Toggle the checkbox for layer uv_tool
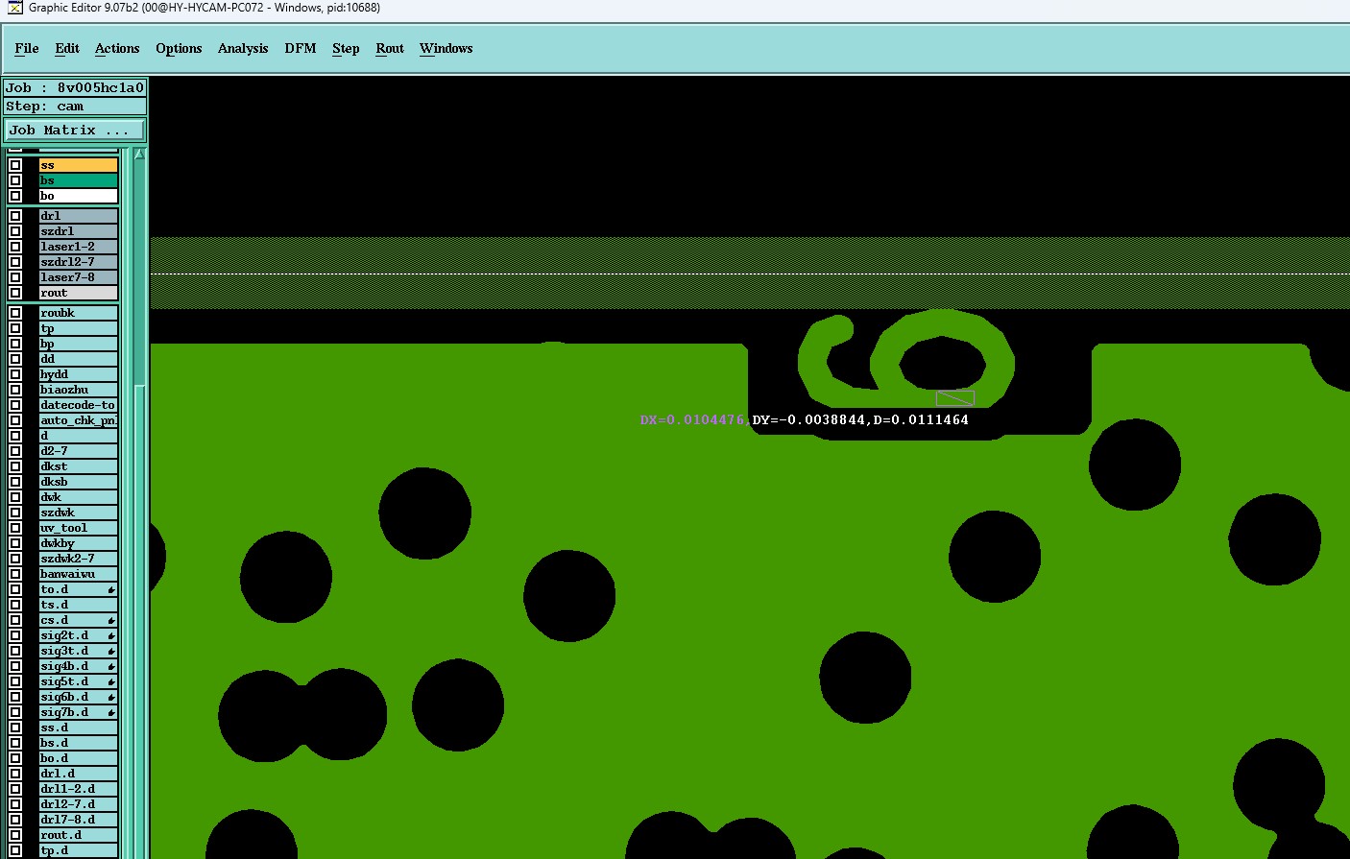 coord(15,528)
